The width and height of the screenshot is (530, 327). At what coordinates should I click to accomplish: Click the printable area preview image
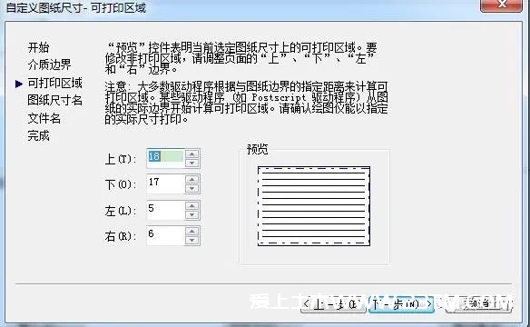[314, 206]
